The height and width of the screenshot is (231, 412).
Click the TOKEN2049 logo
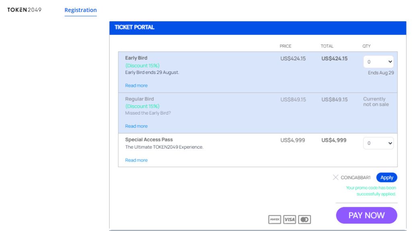click(x=25, y=10)
